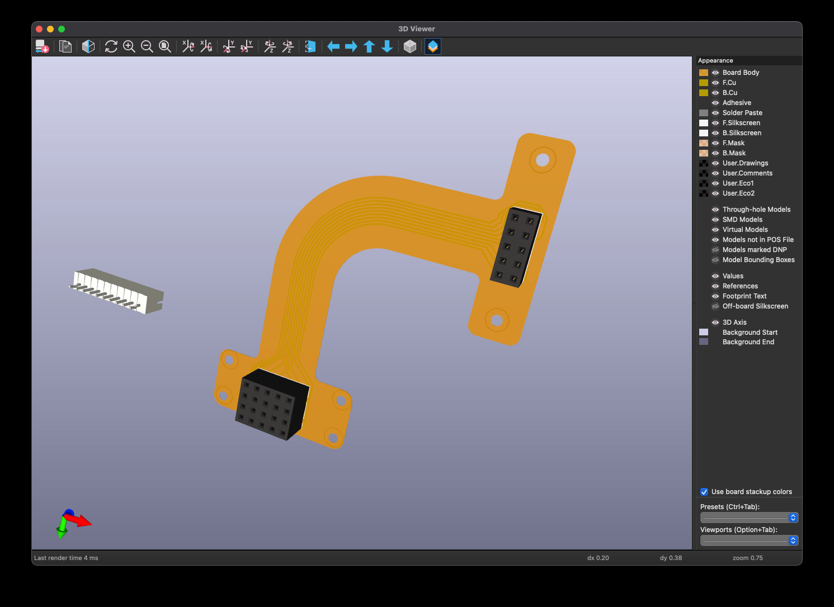Zoom in on the board
The image size is (834, 607).
click(x=129, y=46)
